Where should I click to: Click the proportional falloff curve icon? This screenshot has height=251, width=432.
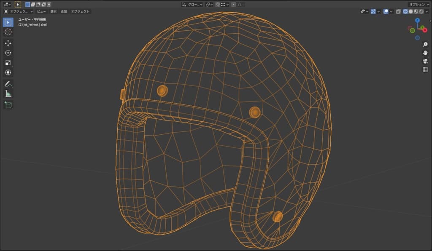tap(240, 4)
